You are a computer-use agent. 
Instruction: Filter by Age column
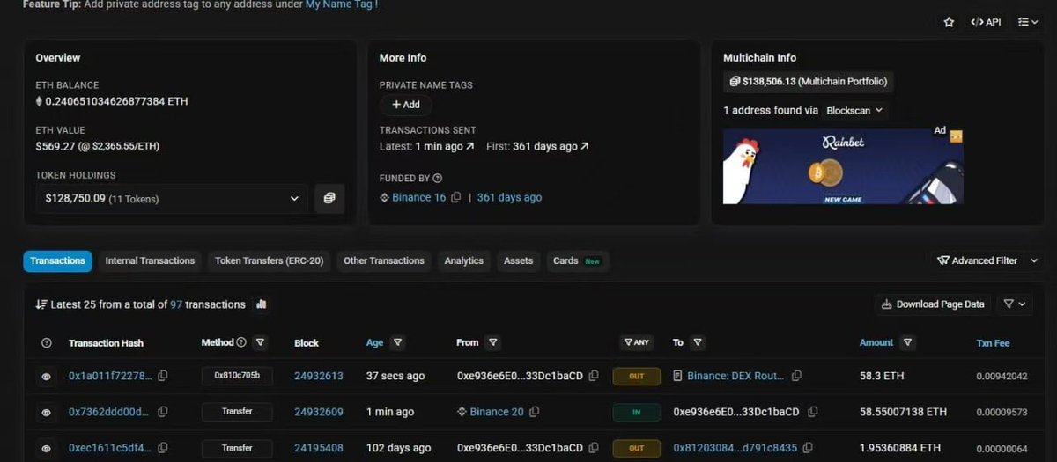[x=398, y=342]
